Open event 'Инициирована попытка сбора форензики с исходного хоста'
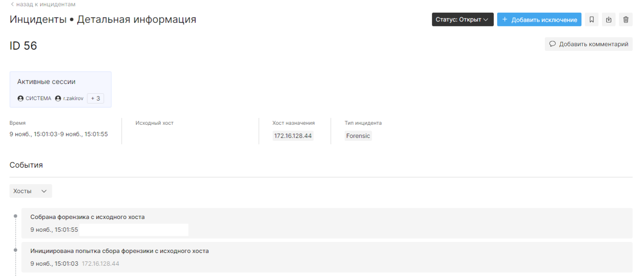This screenshot has width=633, height=278. [x=327, y=257]
